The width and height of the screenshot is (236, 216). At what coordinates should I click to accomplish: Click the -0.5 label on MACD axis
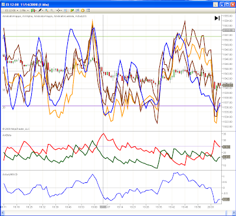pos(225,193)
